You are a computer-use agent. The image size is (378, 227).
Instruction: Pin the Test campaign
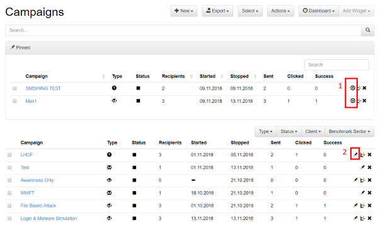[x=362, y=167]
